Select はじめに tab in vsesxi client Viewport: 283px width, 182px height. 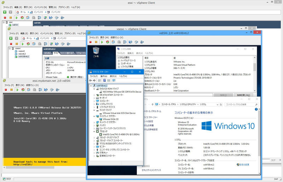(48, 53)
